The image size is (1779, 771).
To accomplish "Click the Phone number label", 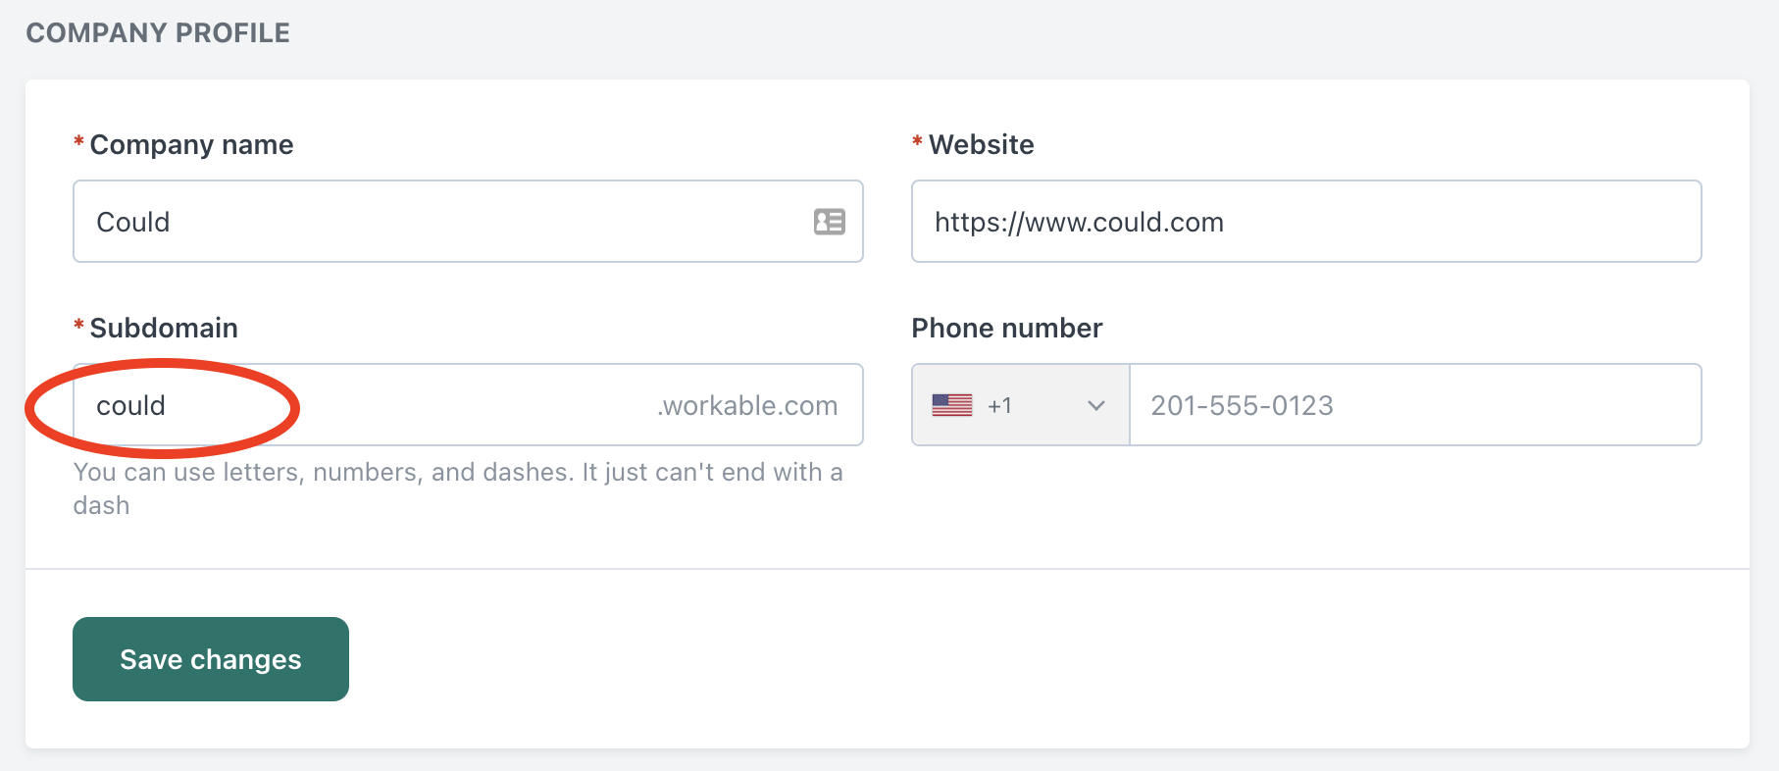I will pyautogui.click(x=1007, y=328).
